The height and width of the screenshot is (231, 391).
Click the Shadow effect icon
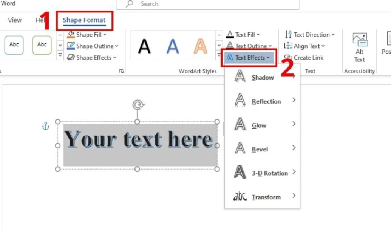240,76
